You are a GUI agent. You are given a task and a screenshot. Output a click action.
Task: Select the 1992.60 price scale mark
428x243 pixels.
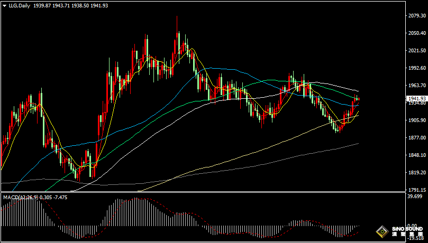[417, 68]
